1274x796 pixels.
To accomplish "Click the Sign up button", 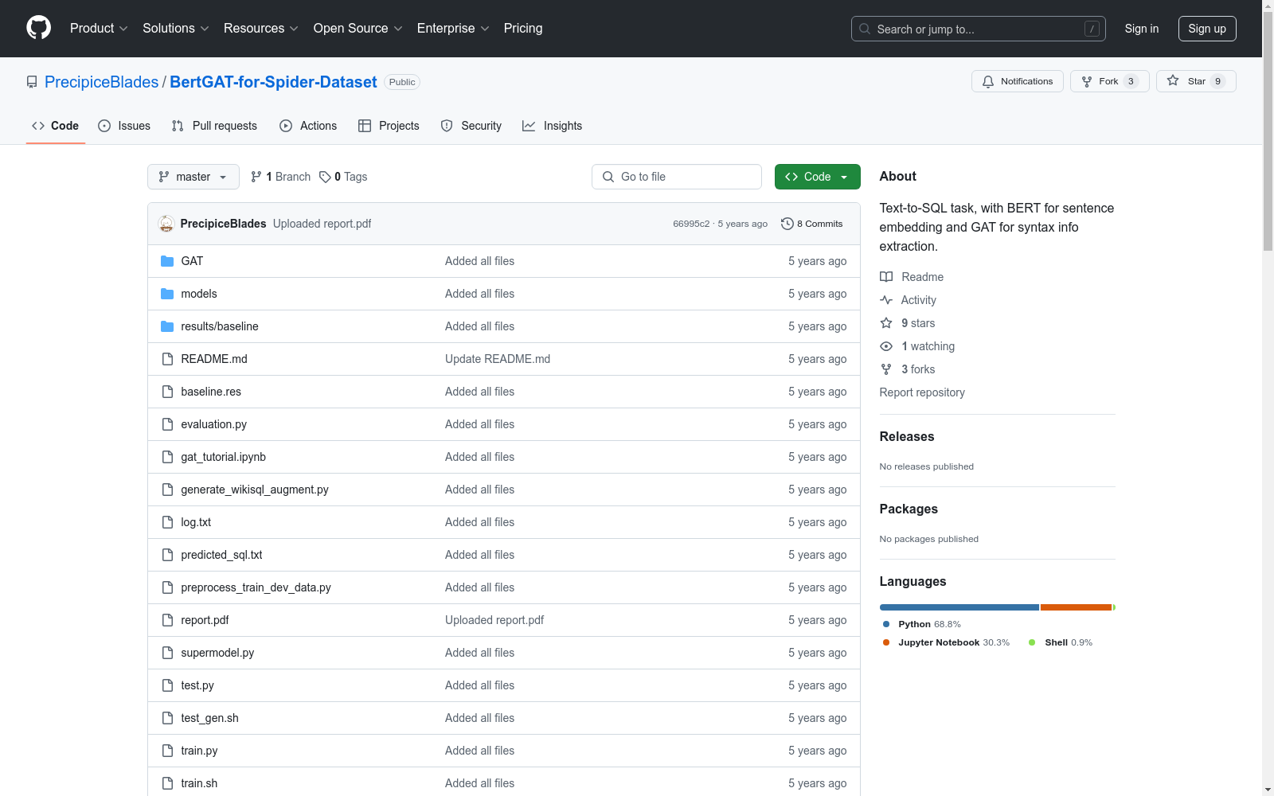I will [x=1207, y=29].
